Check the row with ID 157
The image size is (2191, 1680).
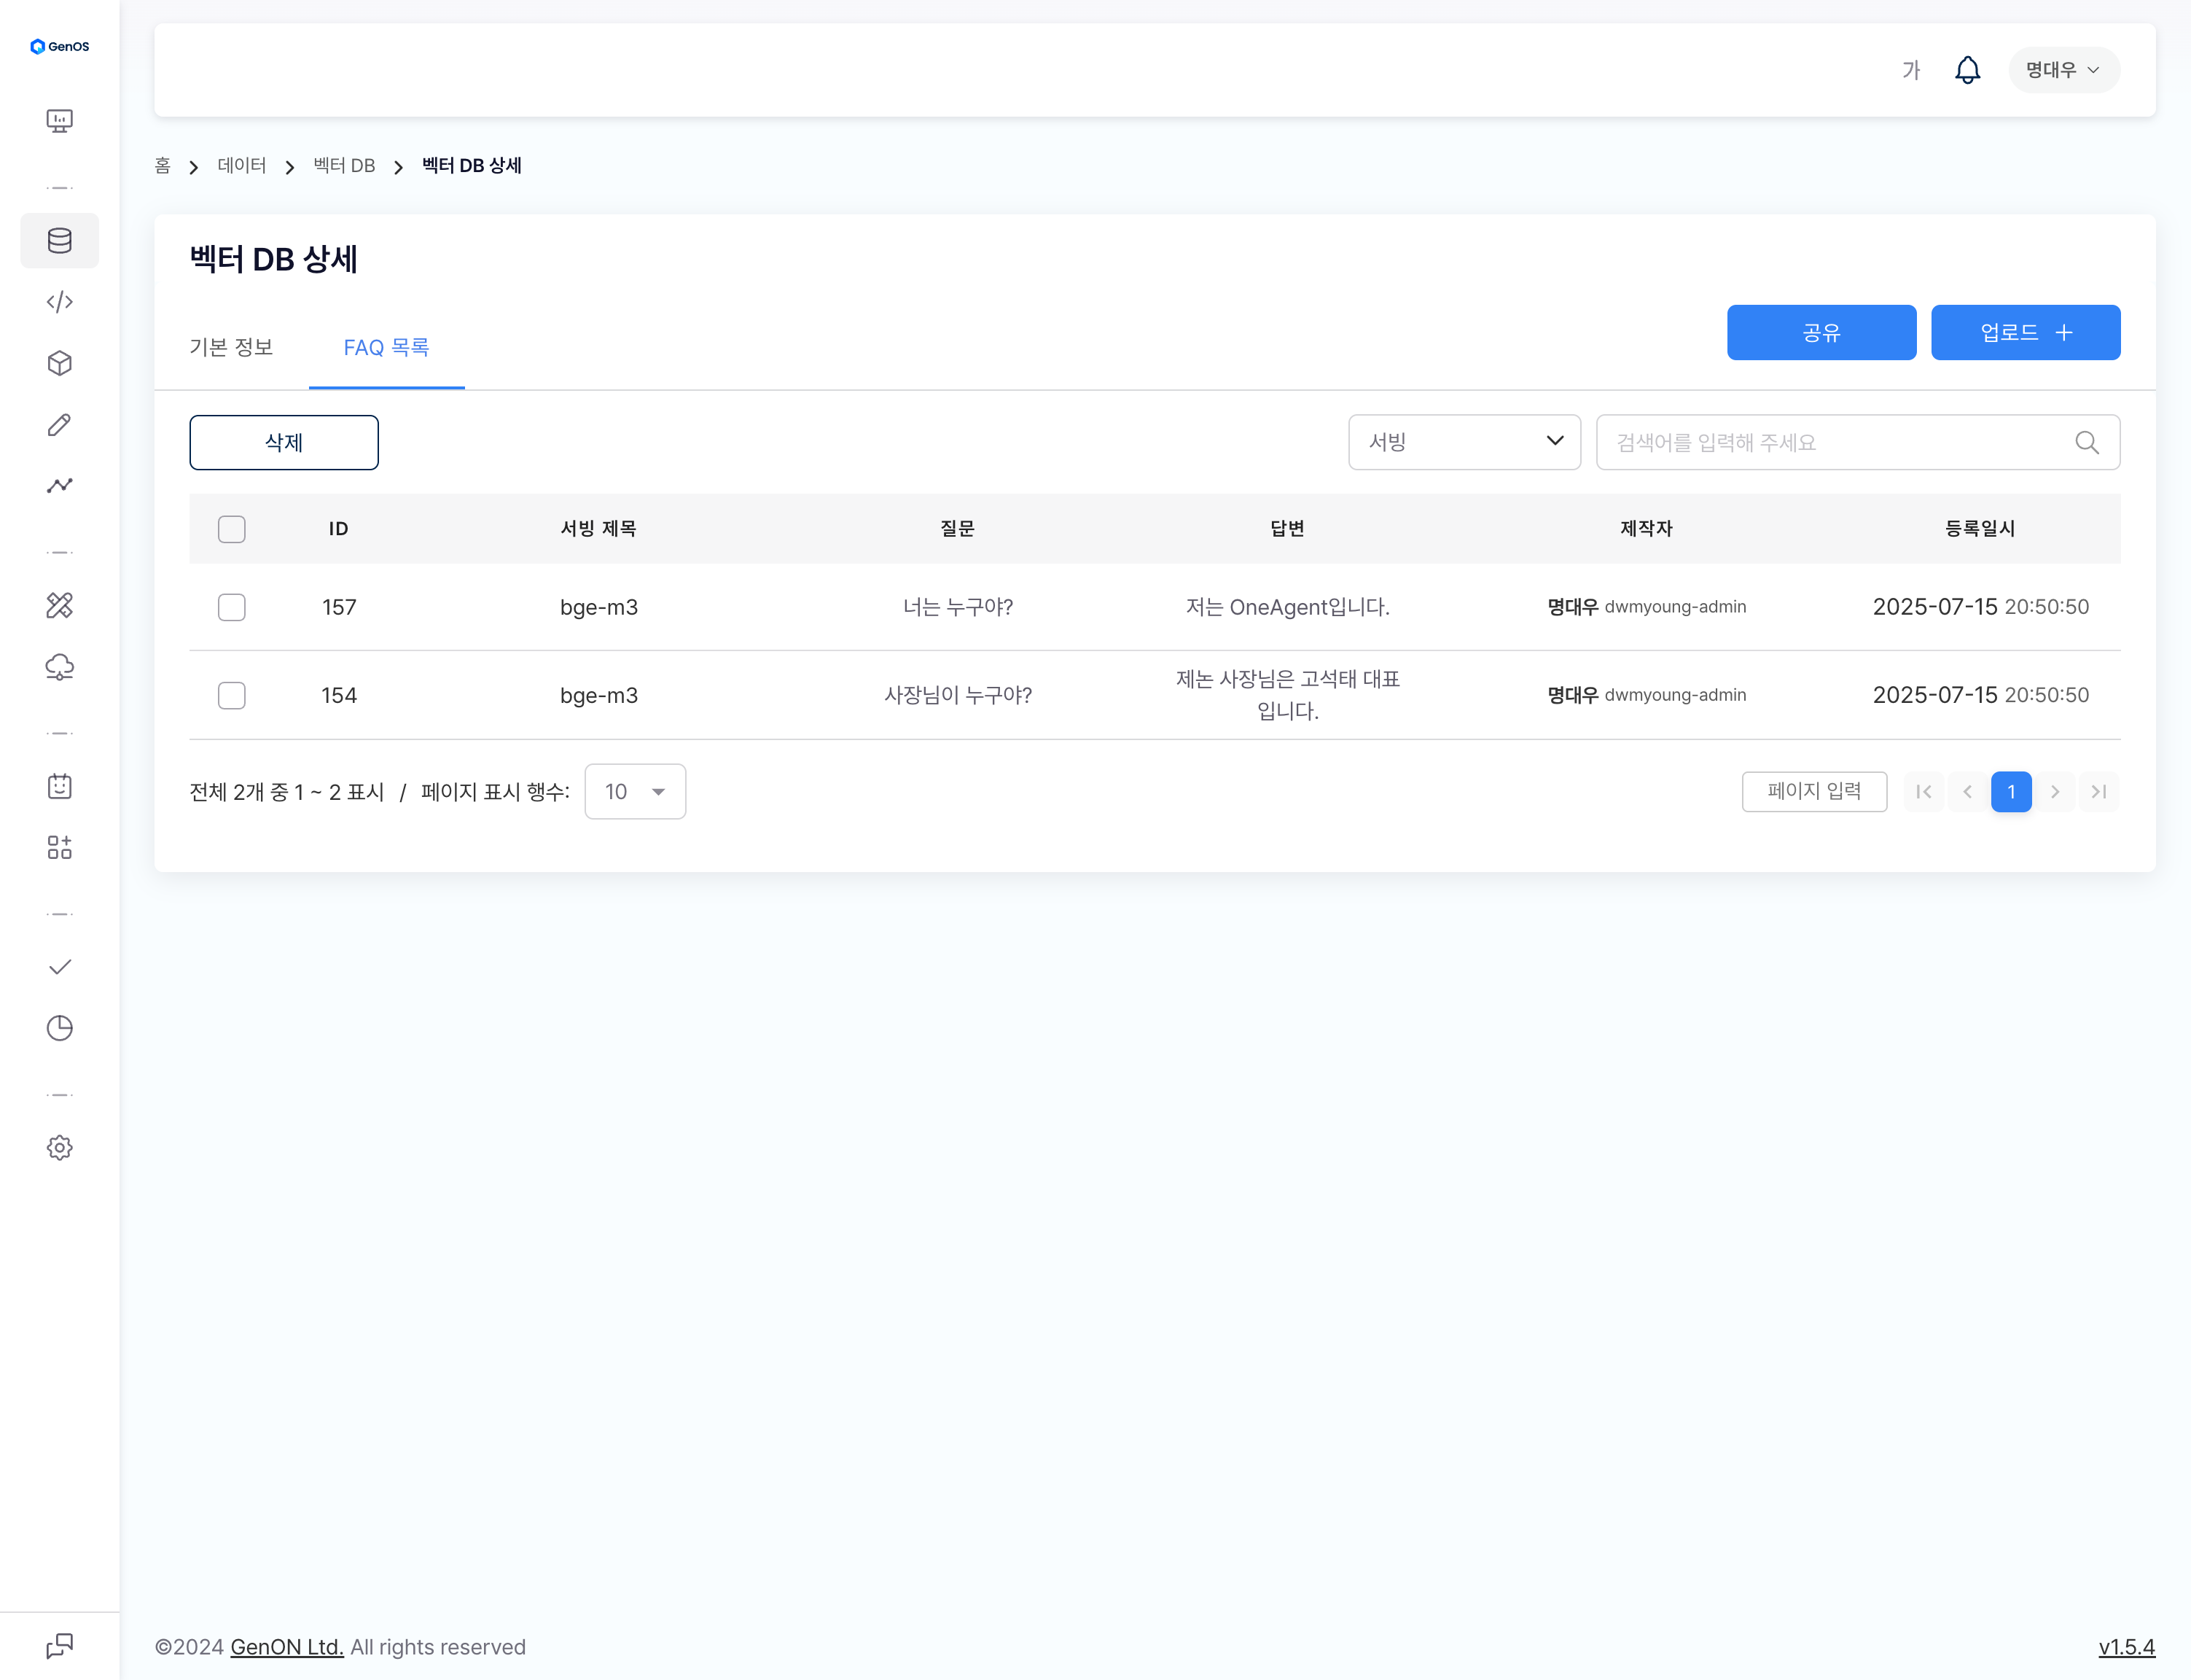click(x=232, y=607)
